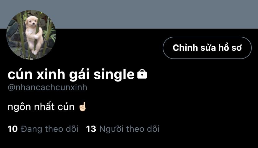
Task: Click the word 'nhất' in the bio
Action: point(44,107)
